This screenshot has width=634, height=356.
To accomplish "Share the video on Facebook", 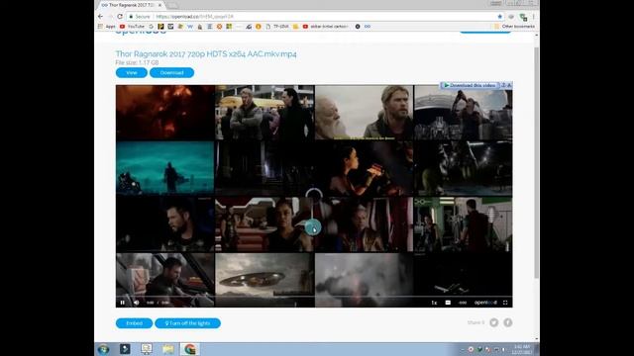I will coord(508,322).
